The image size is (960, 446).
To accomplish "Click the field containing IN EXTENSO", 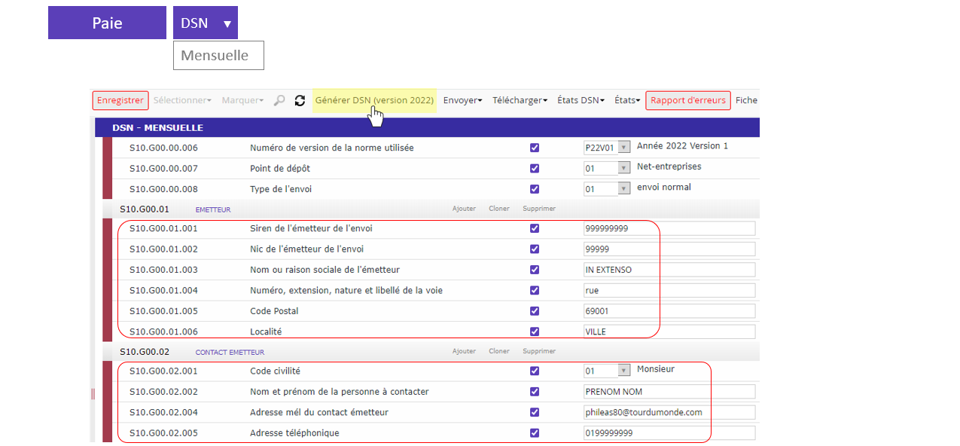I will coord(669,269).
